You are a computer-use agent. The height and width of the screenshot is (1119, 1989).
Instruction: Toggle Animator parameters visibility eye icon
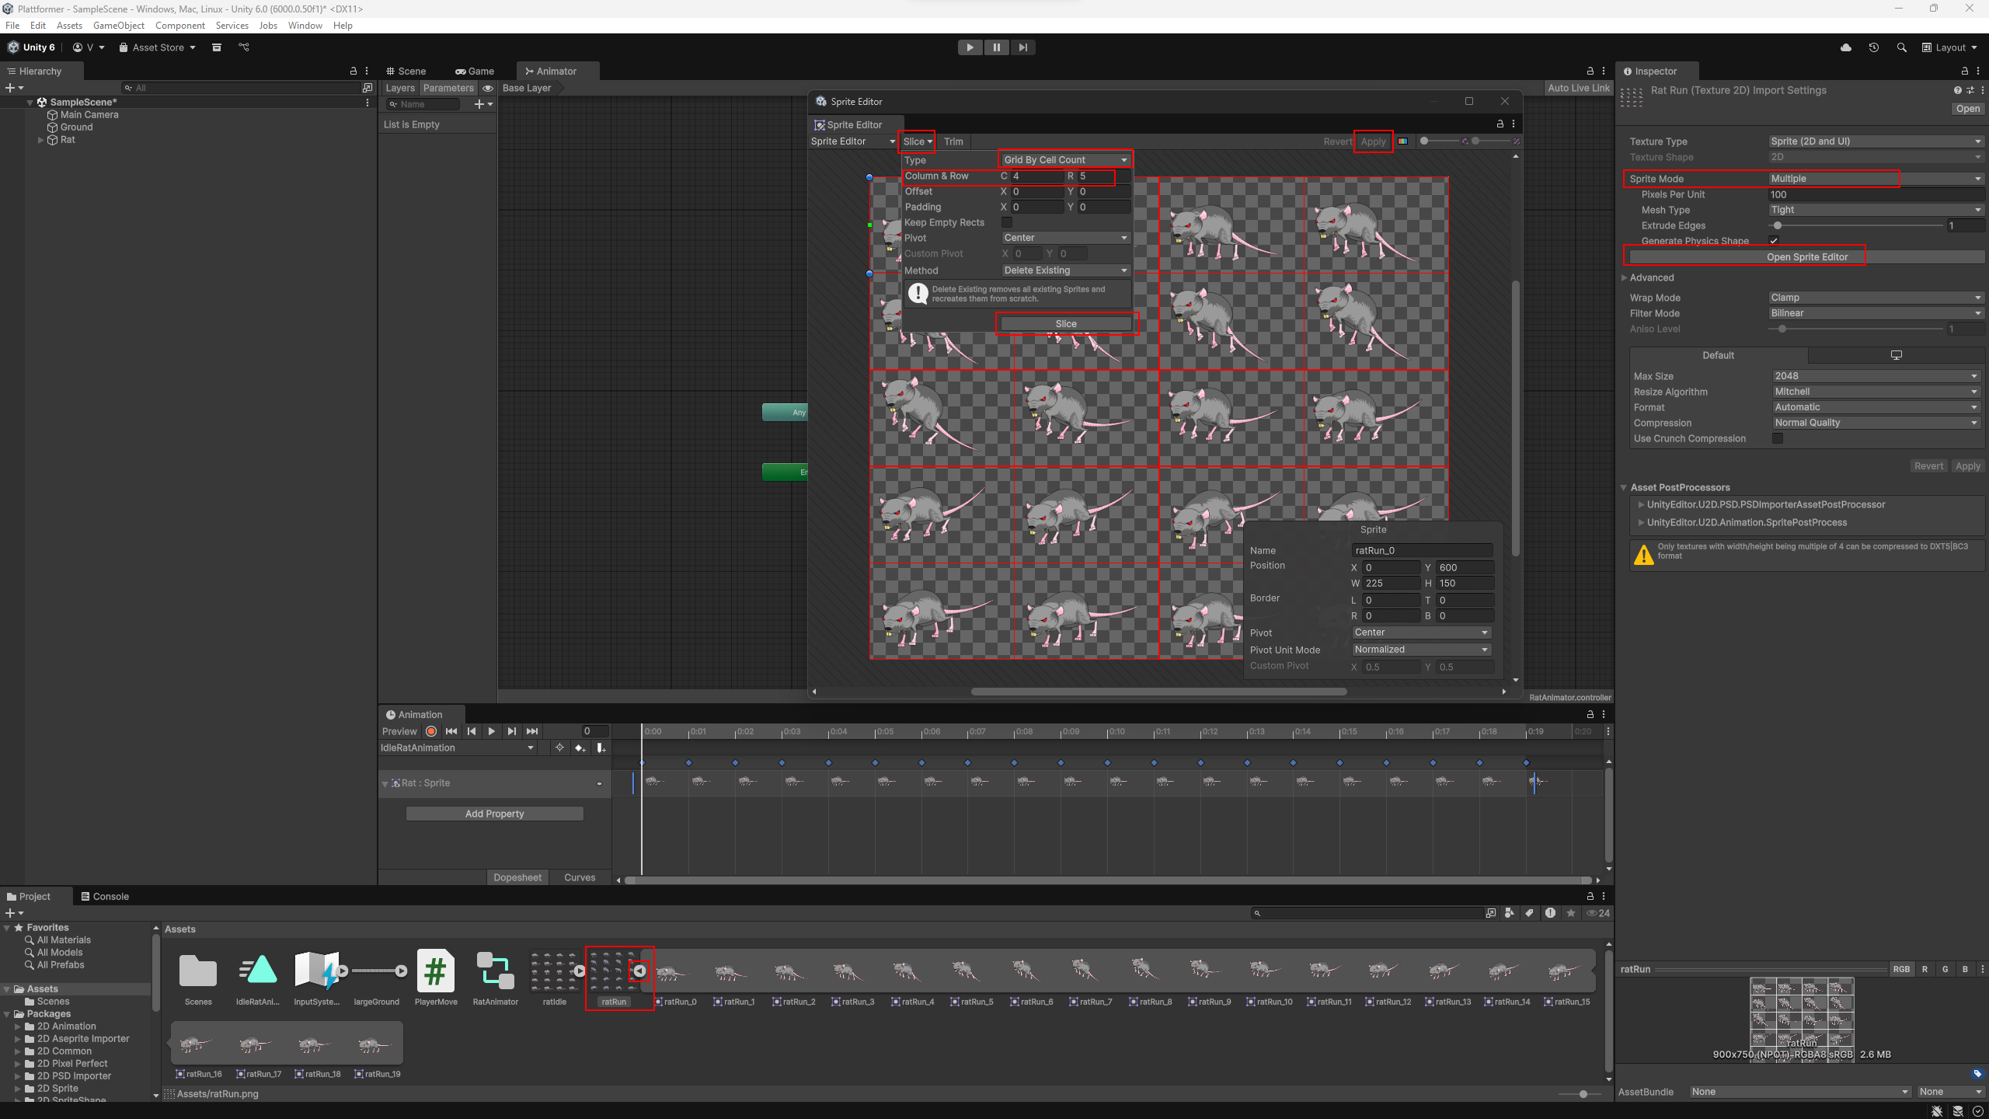click(x=488, y=88)
